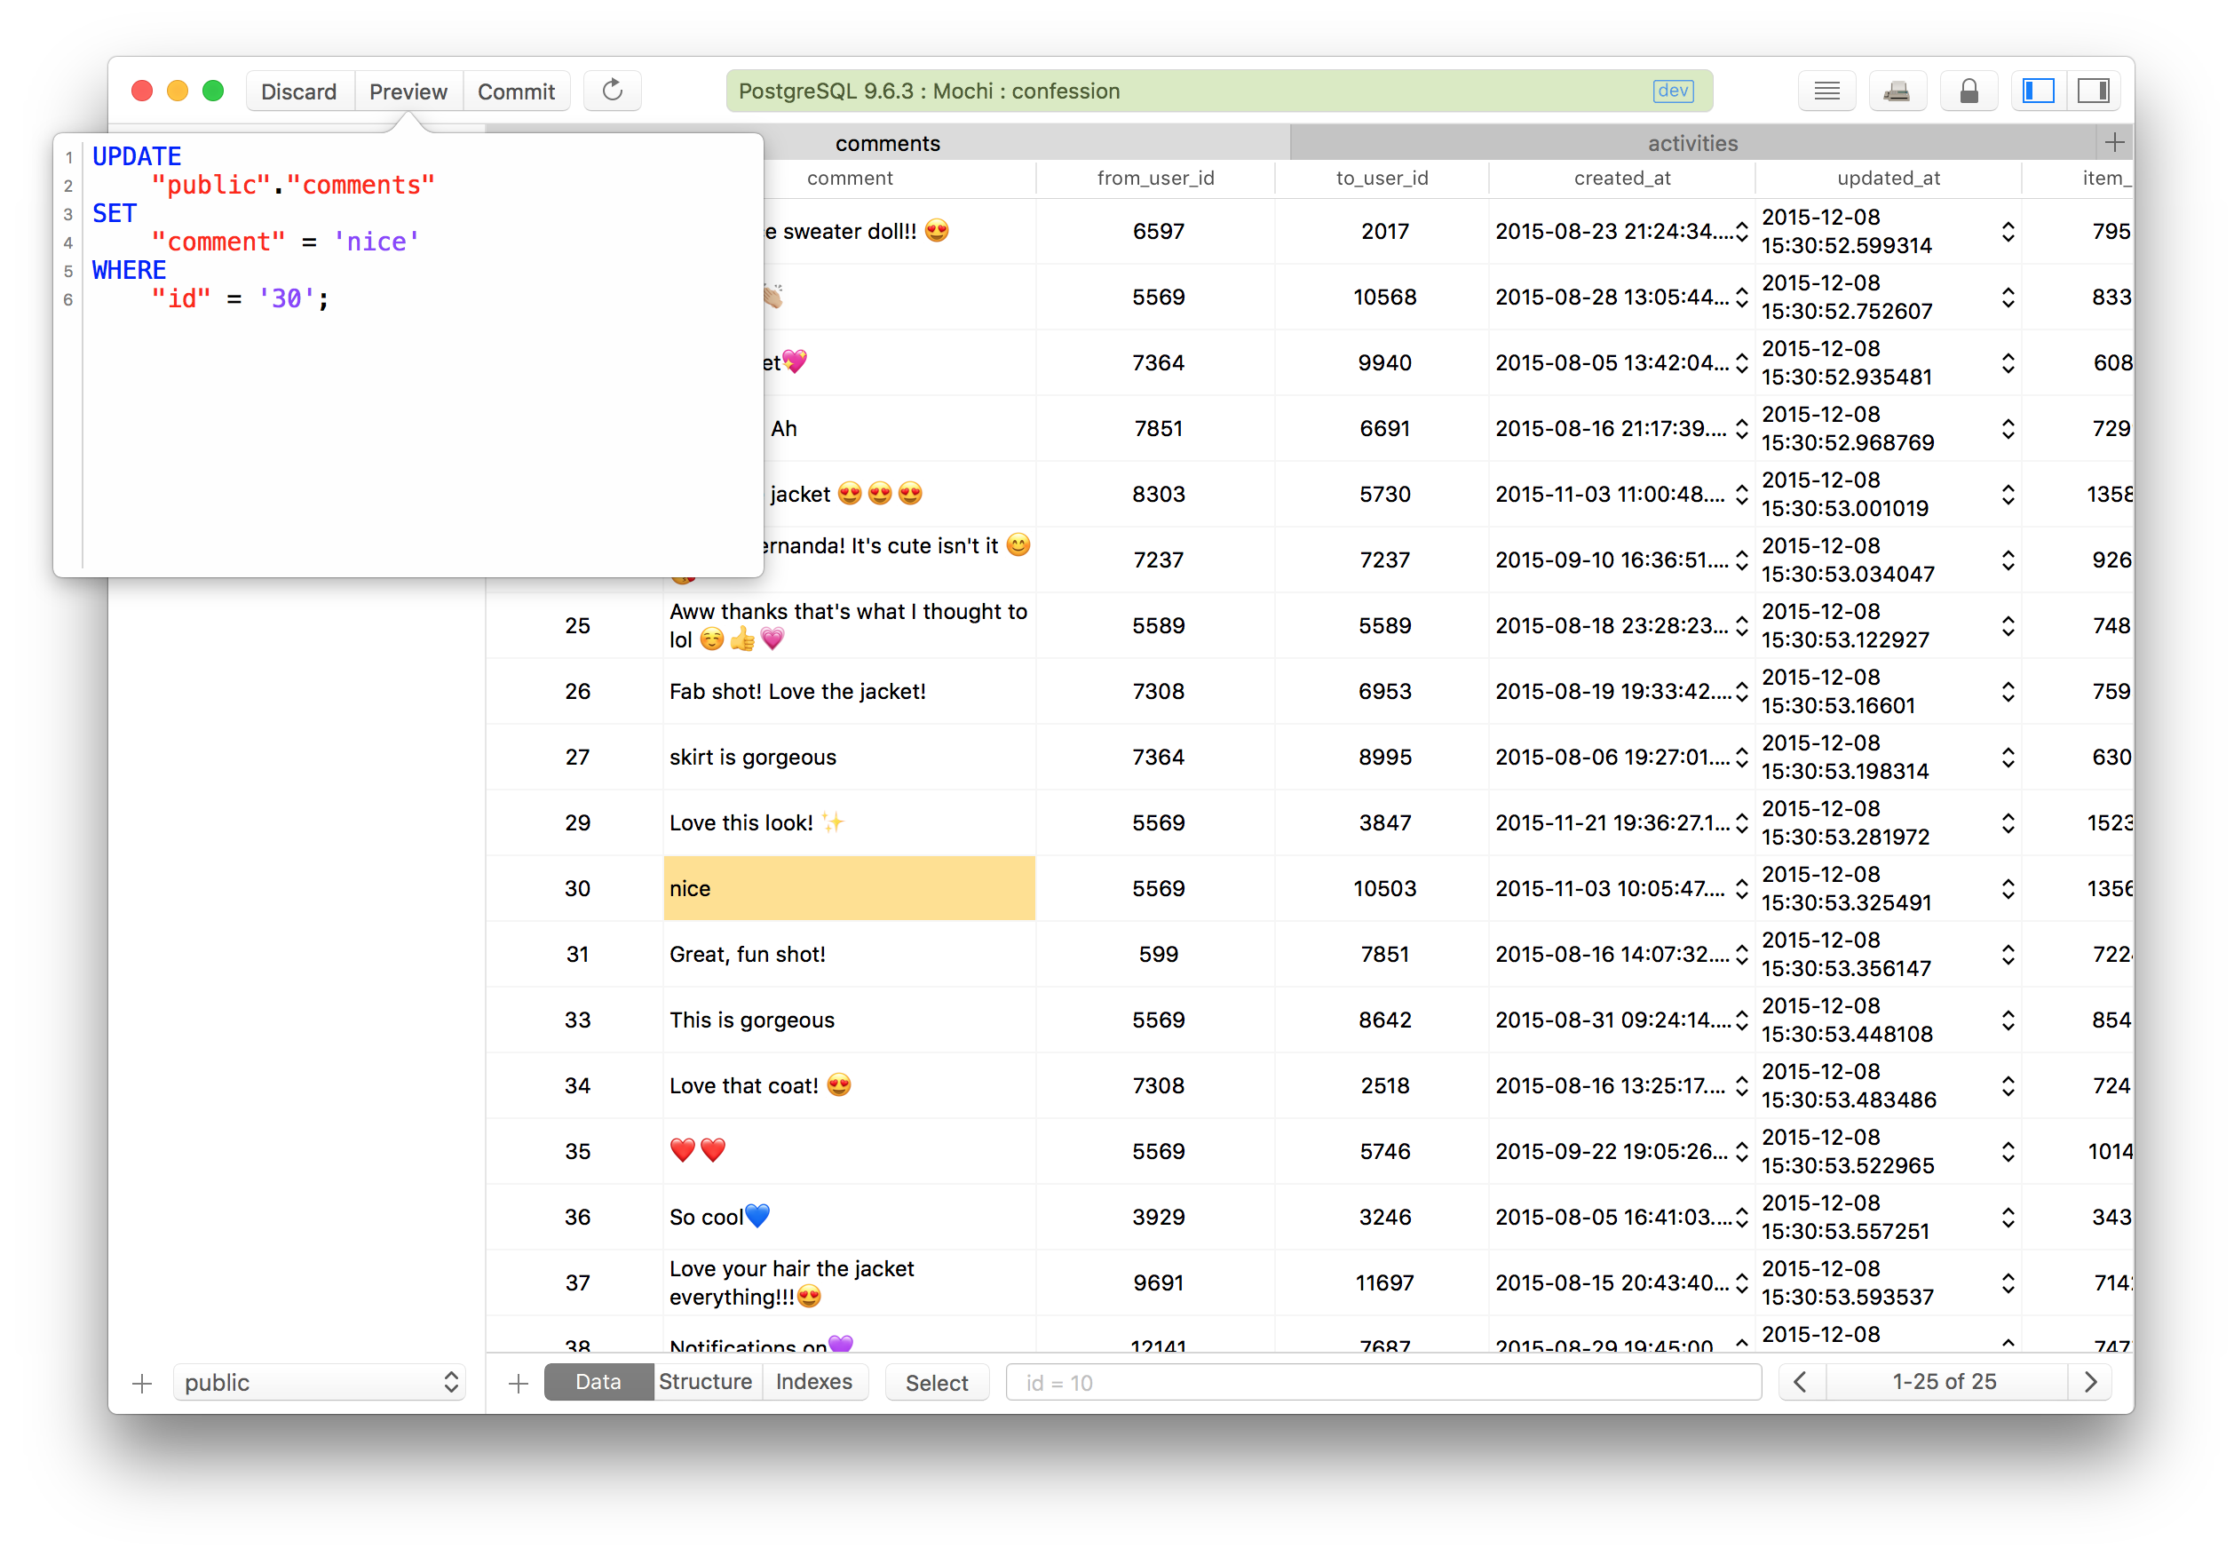Click the PostgreSQL connection address bar

[1218, 91]
